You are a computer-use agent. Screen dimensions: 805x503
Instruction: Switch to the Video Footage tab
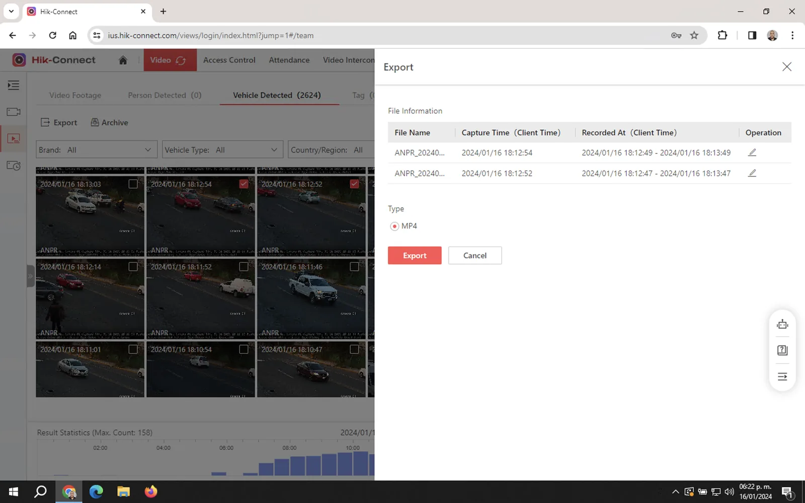pos(75,95)
